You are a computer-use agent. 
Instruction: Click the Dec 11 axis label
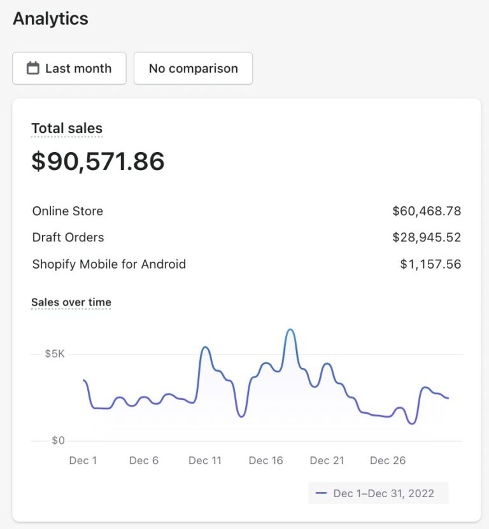[x=205, y=460]
